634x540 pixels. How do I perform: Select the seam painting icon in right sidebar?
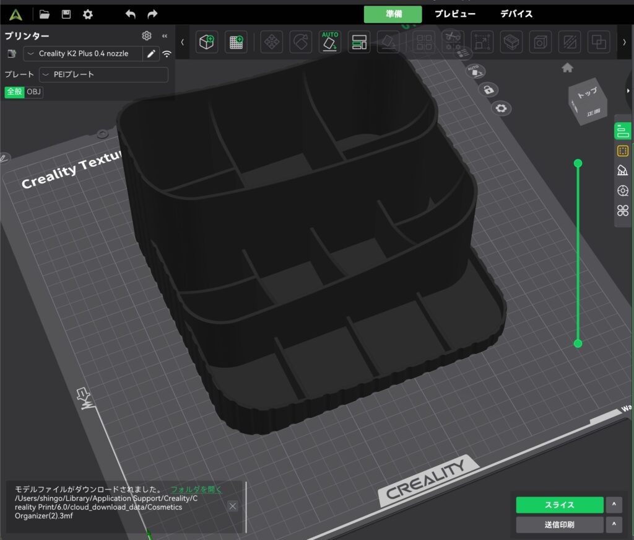pos(623,190)
